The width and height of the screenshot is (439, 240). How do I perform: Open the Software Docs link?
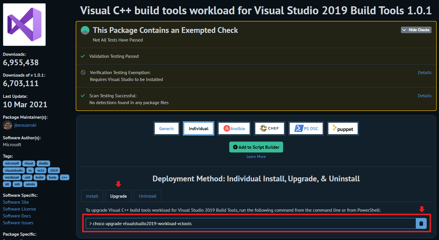[x=17, y=216]
